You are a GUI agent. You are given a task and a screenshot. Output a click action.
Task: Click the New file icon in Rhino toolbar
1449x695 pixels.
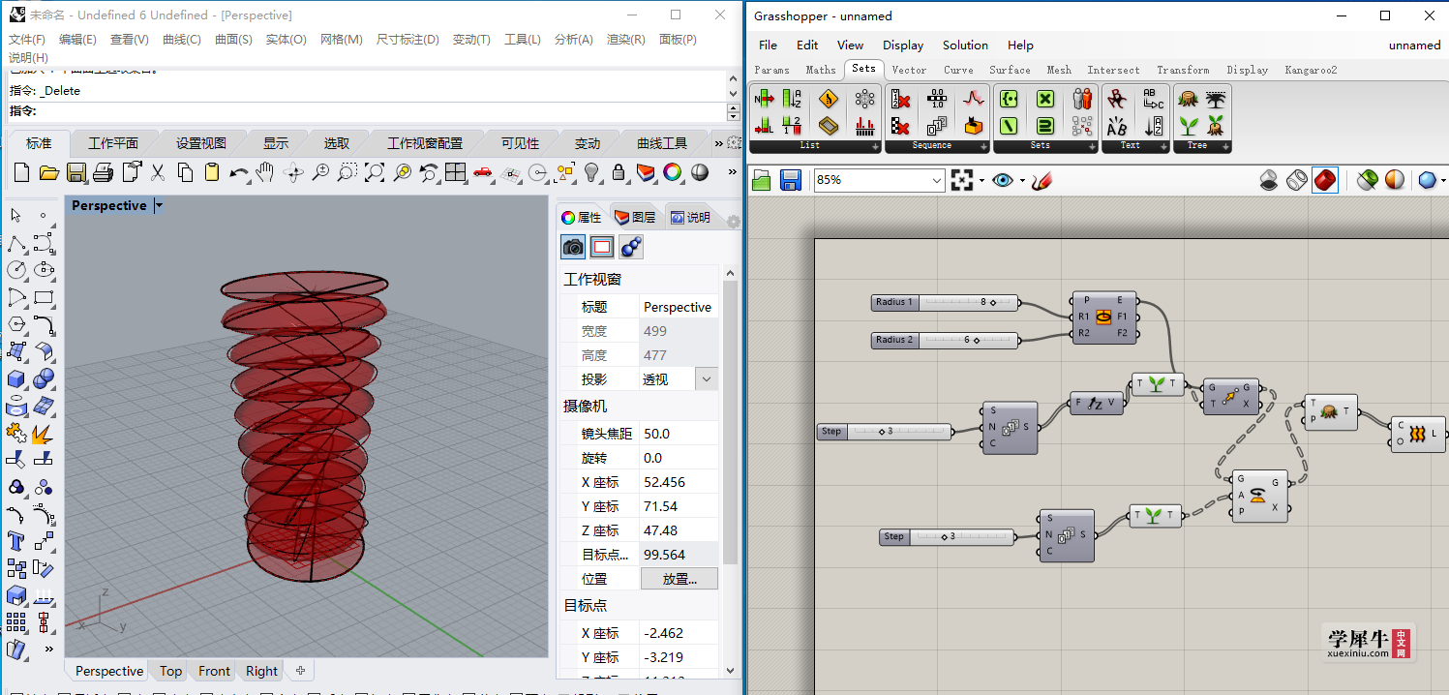(22, 172)
